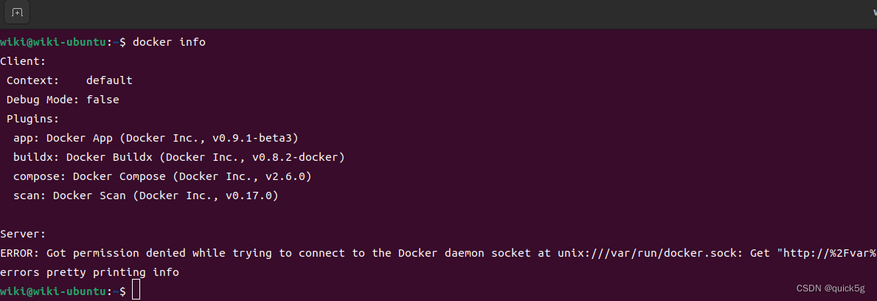Click the 'docker info' command text
Viewport: 877px width, 301px height.
click(x=169, y=42)
